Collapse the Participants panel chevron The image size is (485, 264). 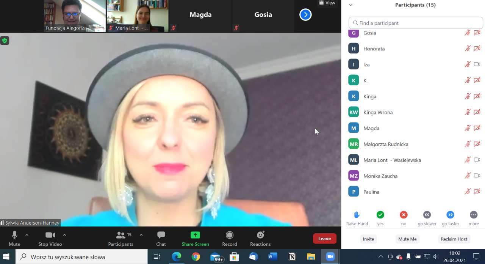350,5
